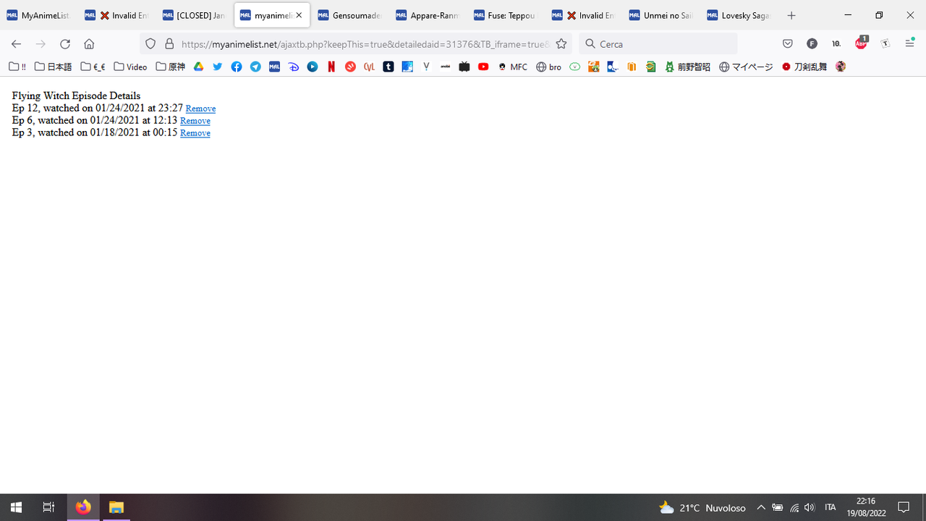Open the MyAnimeList bookmark icon
The height and width of the screenshot is (521, 926).
(274, 67)
